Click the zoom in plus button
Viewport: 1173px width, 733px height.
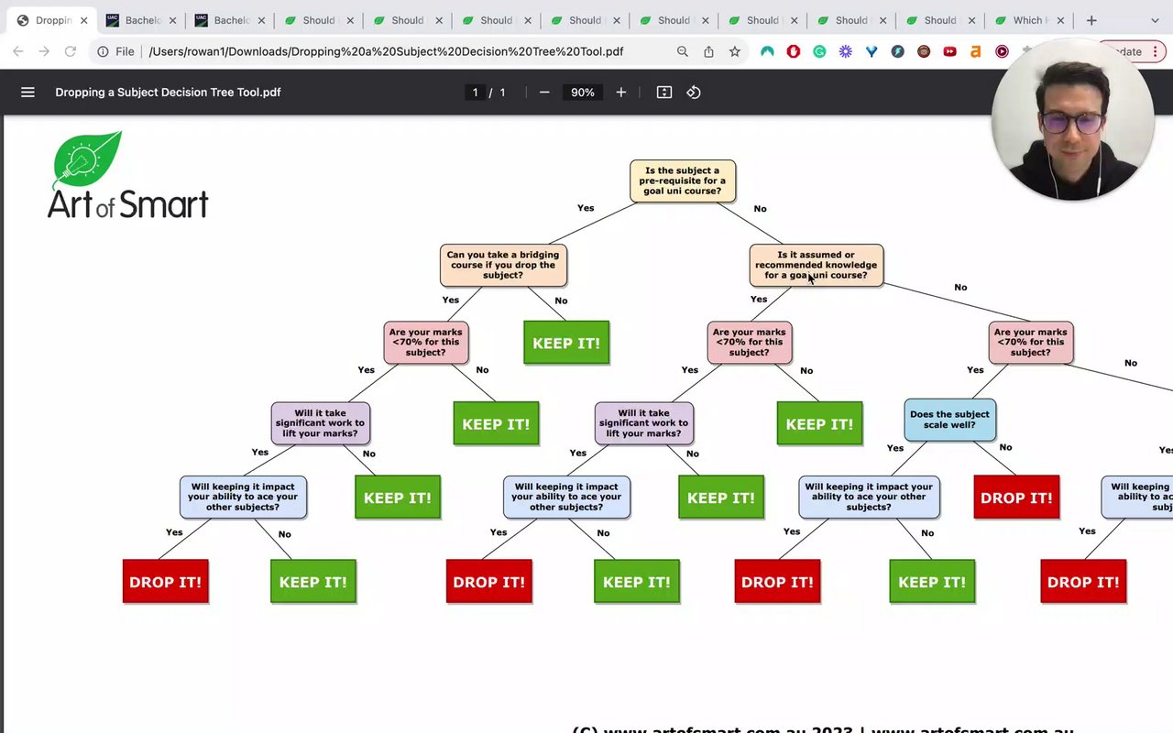click(x=621, y=92)
